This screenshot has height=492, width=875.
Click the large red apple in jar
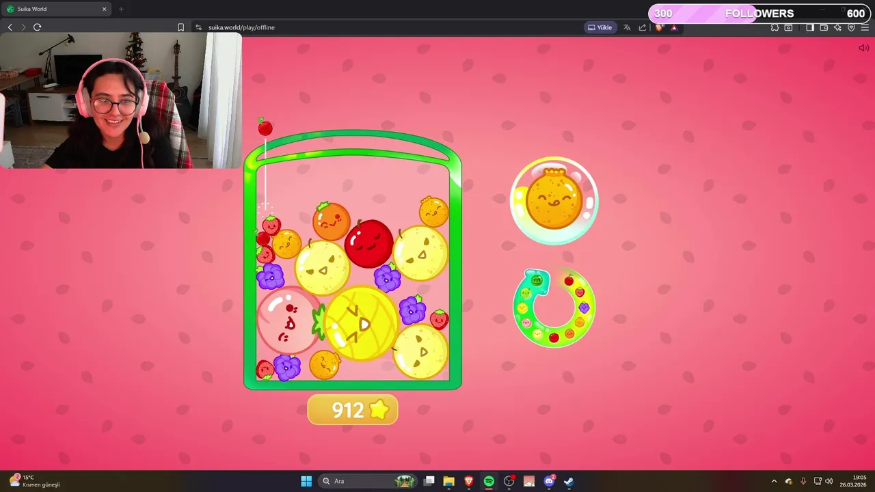(x=369, y=243)
